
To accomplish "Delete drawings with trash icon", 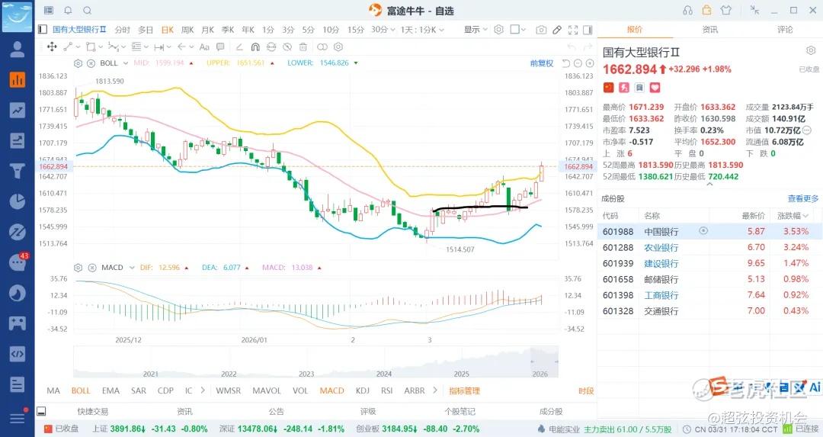I will 303,47.
